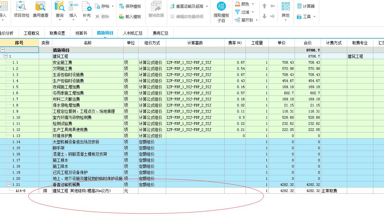Click the move right arrow icon

pyautogui.click(x=272, y=16)
